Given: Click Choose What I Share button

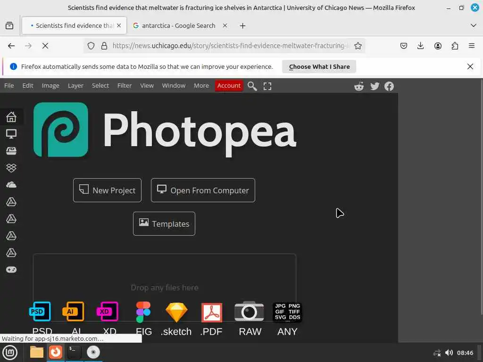Looking at the screenshot, I should point(319,66).
